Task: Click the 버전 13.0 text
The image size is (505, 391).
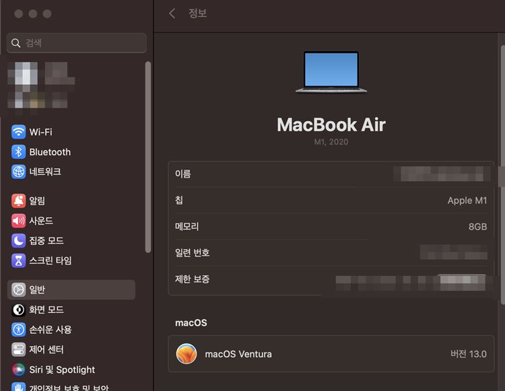Action: pyautogui.click(x=468, y=354)
